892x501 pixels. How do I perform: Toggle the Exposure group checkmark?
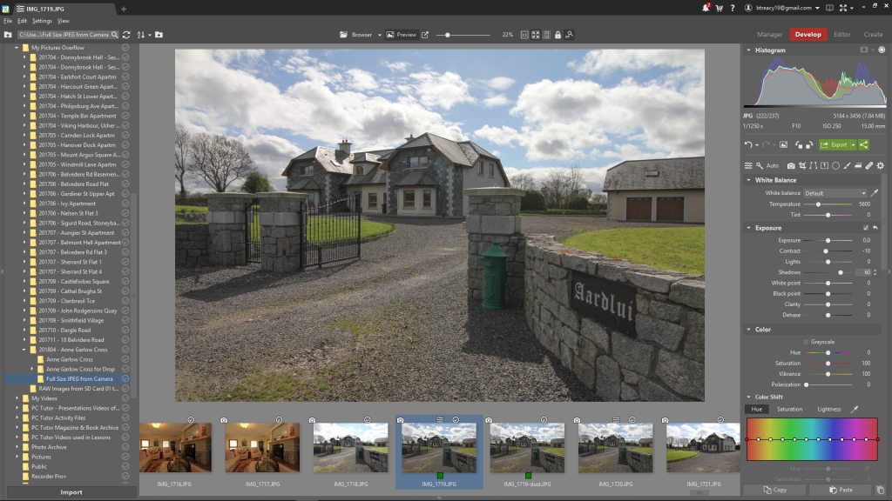click(866, 228)
